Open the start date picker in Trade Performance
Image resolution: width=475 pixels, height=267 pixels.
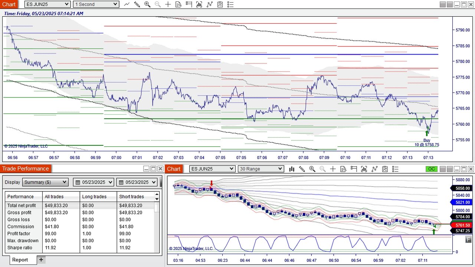[x=94, y=182]
